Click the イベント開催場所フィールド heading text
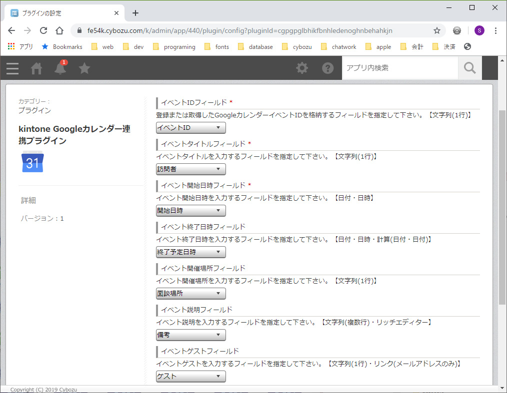Screen dimensions: 507x393 [x=203, y=268]
